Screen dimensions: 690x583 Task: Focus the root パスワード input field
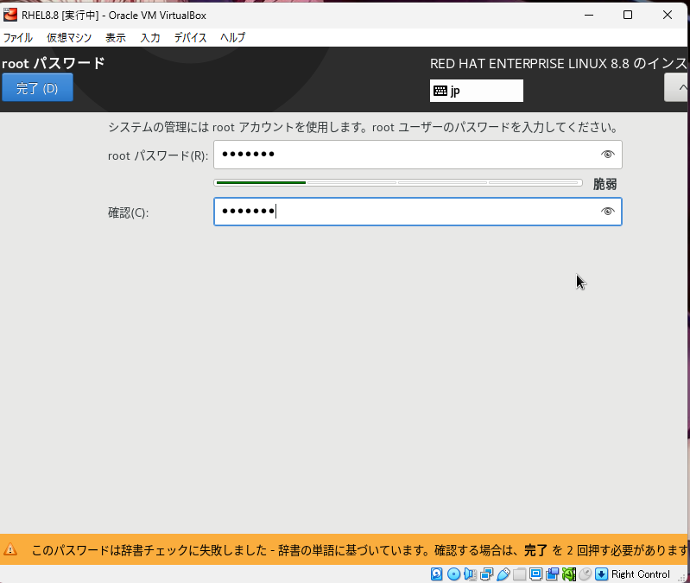click(x=418, y=155)
